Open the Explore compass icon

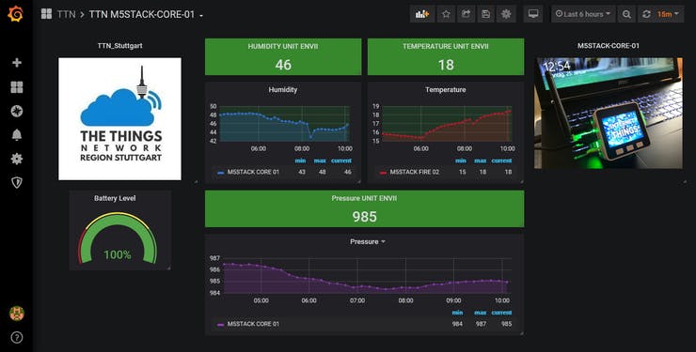coord(16,111)
